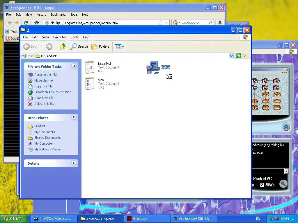Click the Back arrow in Mypal browser
The height and width of the screenshot is (223, 298).
[10, 23]
